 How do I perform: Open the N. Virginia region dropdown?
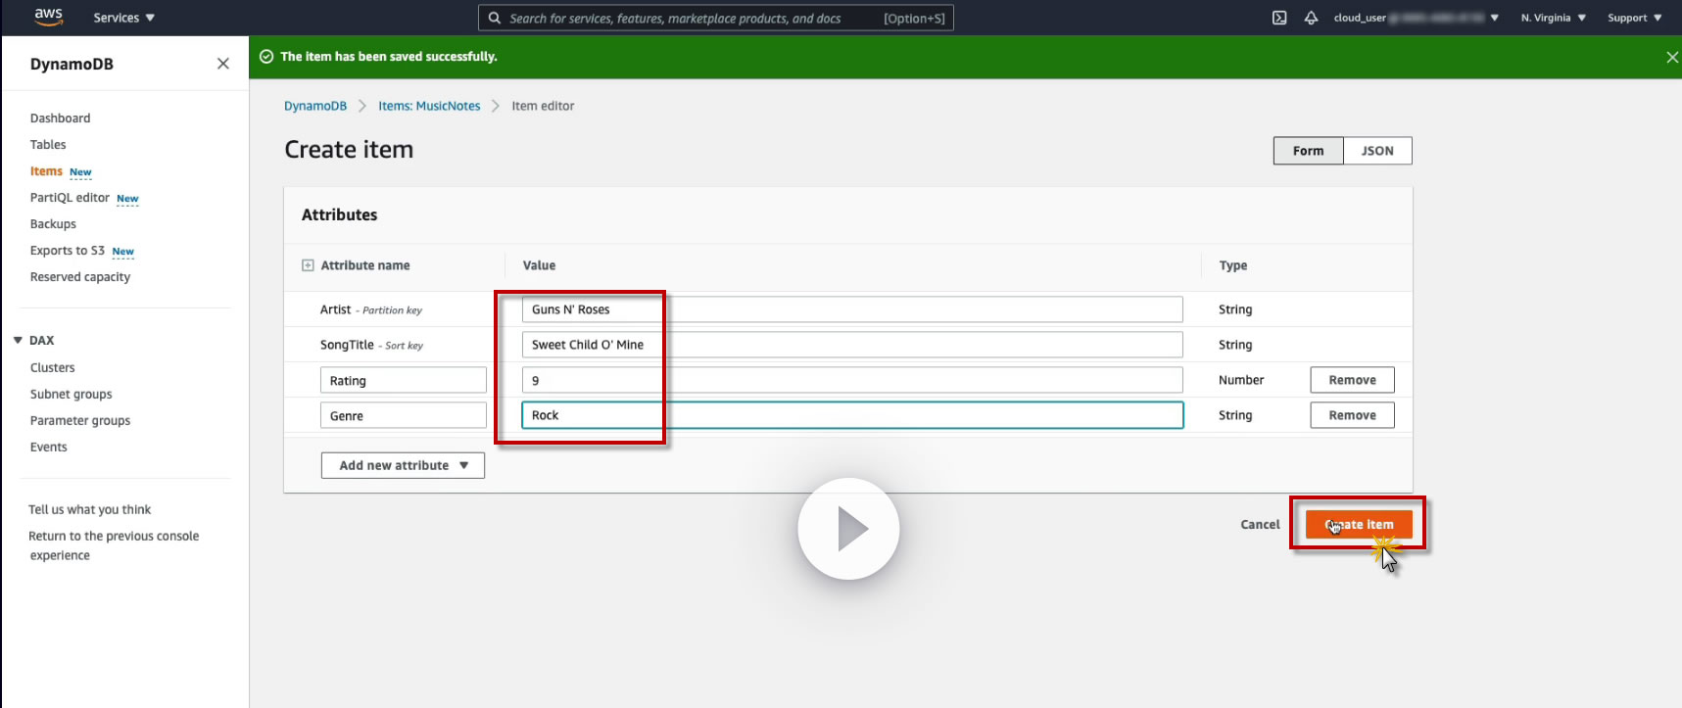pyautogui.click(x=1553, y=18)
